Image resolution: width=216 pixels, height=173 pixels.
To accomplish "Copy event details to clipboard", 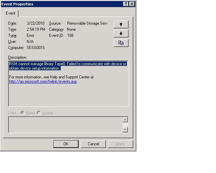I will [121, 43].
